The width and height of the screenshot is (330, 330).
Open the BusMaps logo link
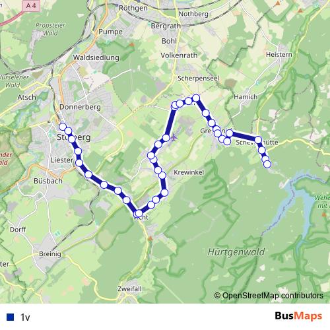[298, 316]
